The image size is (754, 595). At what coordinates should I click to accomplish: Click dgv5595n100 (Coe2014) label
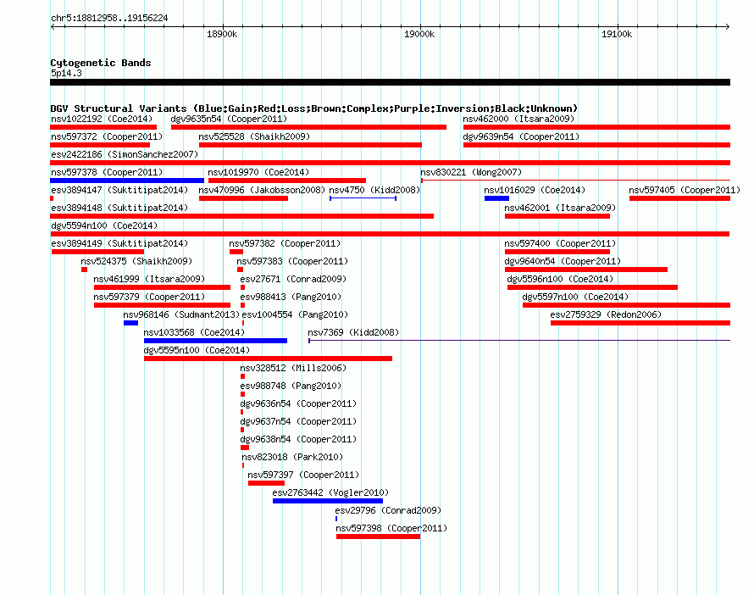(197, 350)
